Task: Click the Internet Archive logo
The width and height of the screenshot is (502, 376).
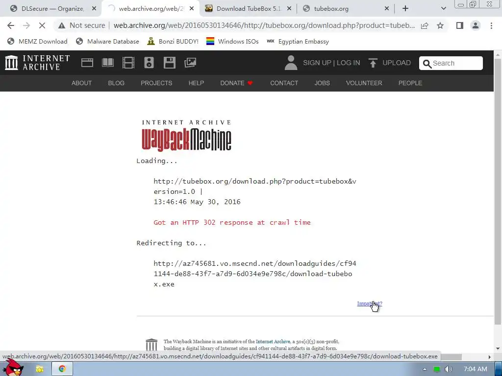Action: [x=37, y=63]
